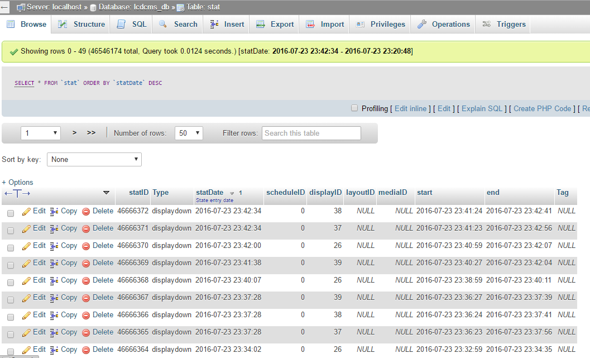Click Copy icon for row 46666369

point(54,264)
